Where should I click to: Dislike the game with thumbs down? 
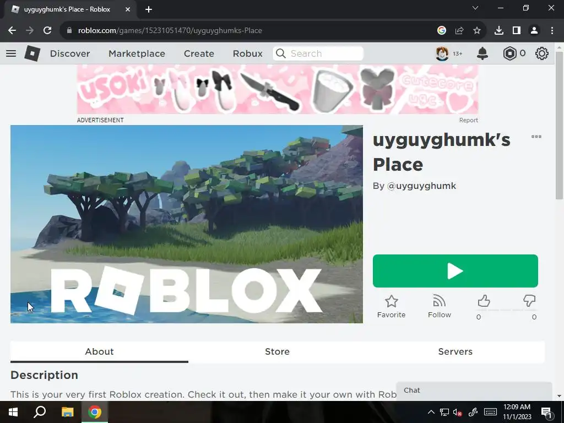pyautogui.click(x=529, y=301)
